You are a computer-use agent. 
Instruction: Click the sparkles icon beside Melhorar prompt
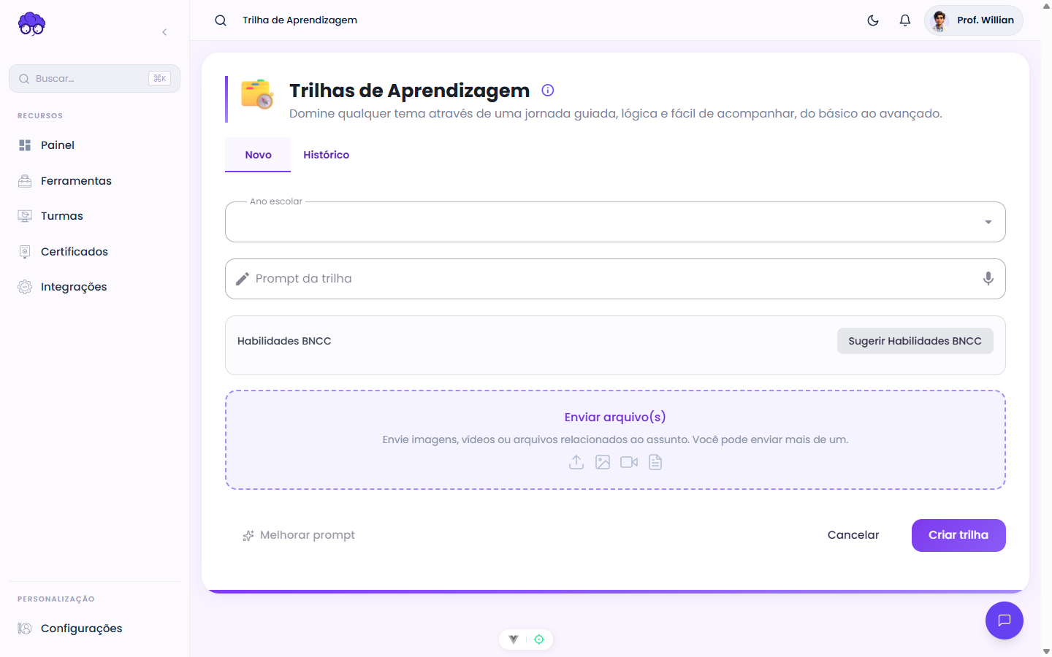[248, 536]
